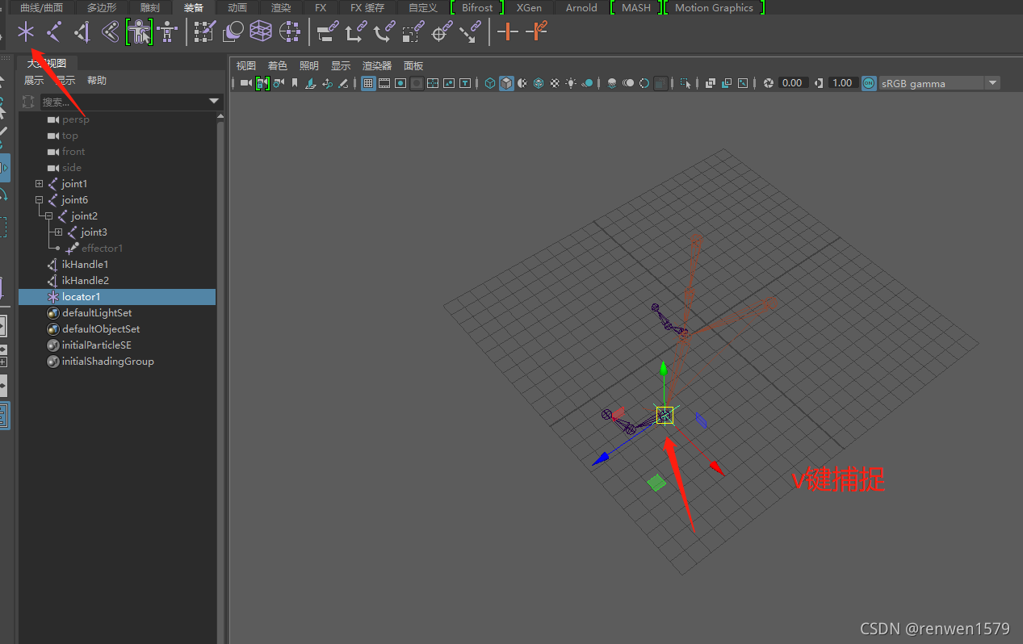Click the Outliner search field
Screen dimensions: 1023x644
click(124, 102)
